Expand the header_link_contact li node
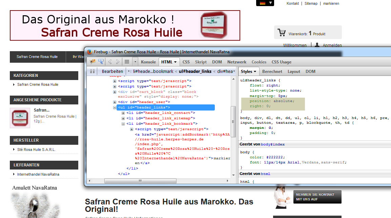Viewport: 391px width, 218px height. pos(123,113)
